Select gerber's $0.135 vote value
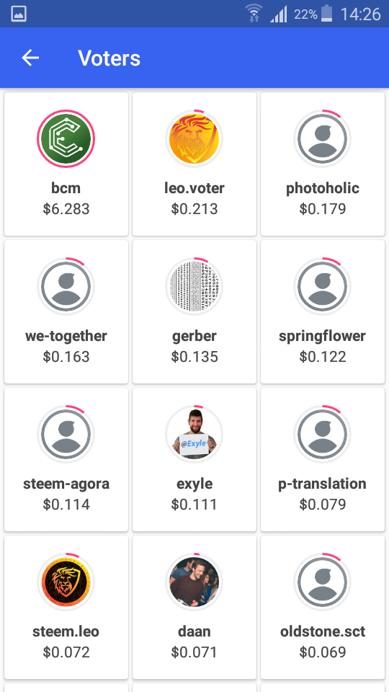Image resolution: width=389 pixels, height=692 pixels. coord(194,356)
